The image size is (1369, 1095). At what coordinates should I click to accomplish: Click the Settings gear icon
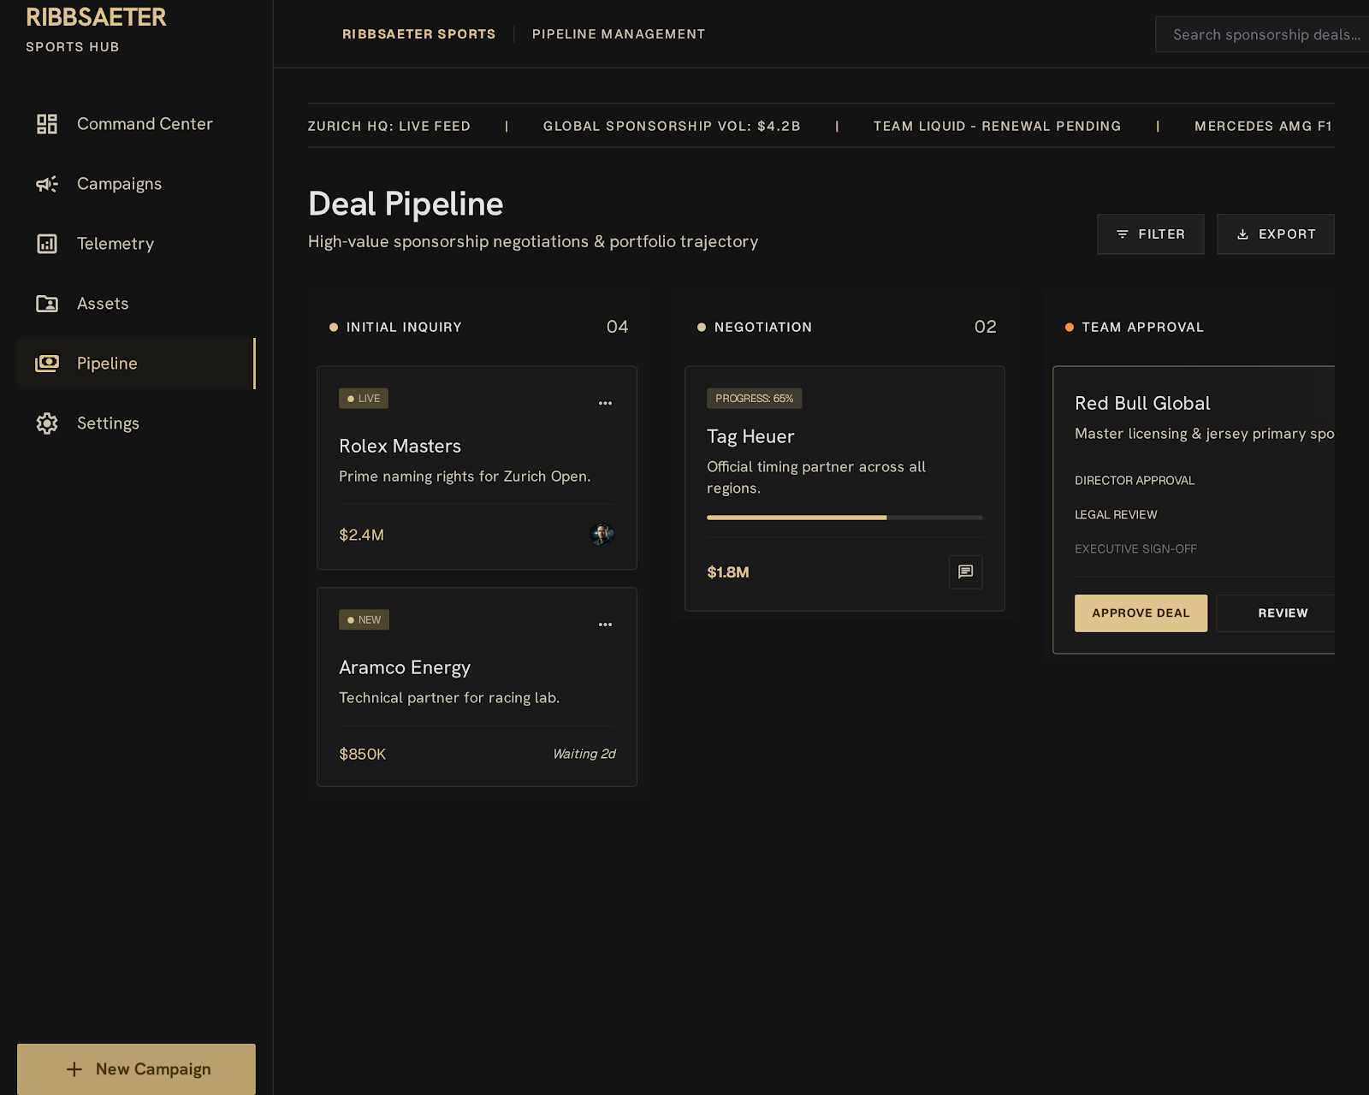(47, 423)
